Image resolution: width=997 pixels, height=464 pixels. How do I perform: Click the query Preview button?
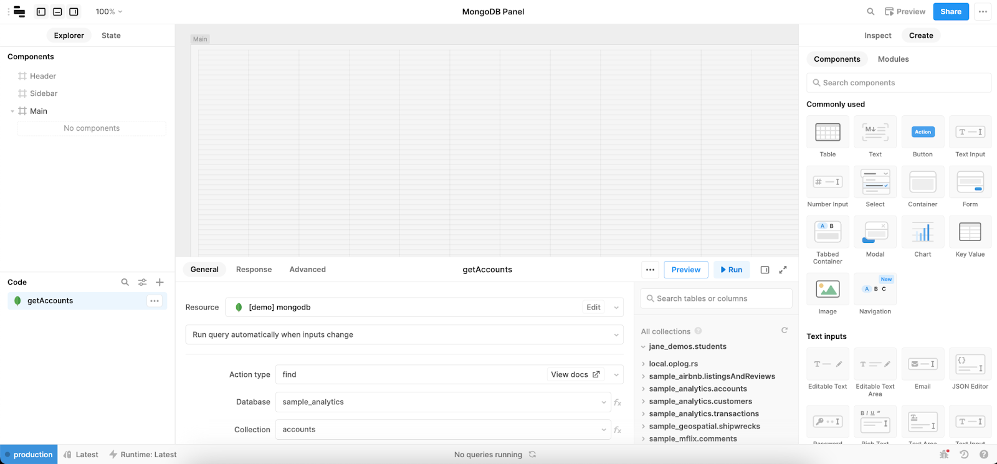686,270
